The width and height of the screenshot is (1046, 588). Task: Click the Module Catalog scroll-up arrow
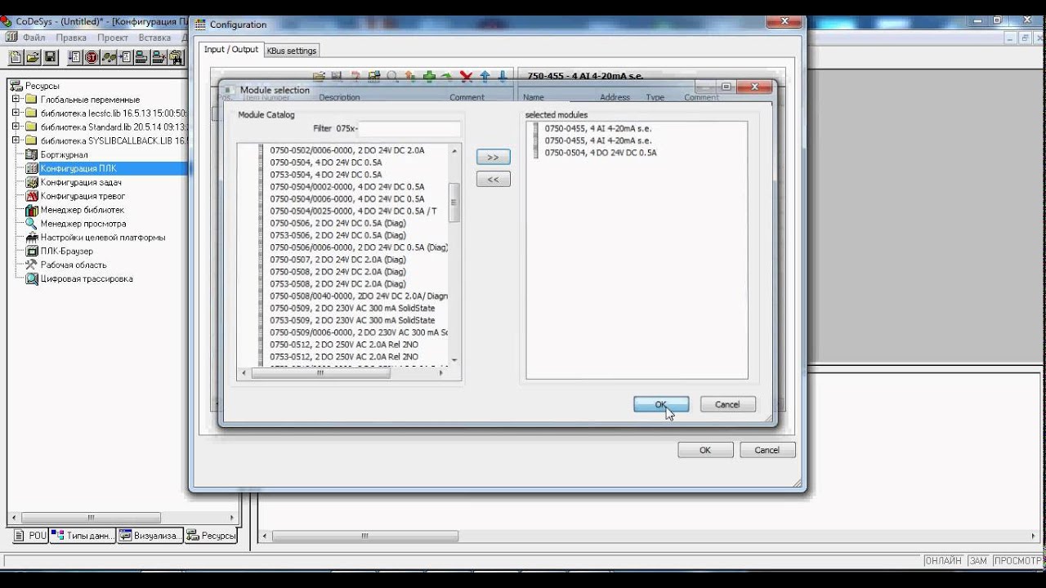tap(454, 151)
